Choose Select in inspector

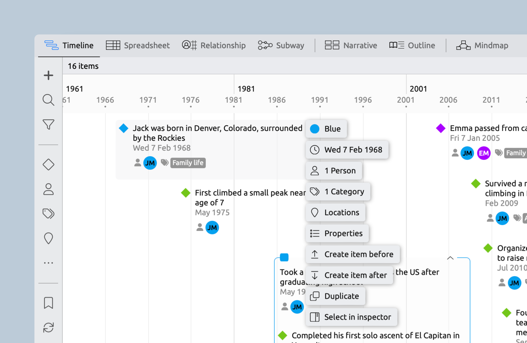(x=352, y=317)
